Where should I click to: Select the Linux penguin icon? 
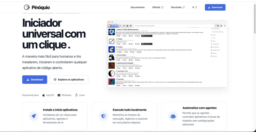[76, 95]
